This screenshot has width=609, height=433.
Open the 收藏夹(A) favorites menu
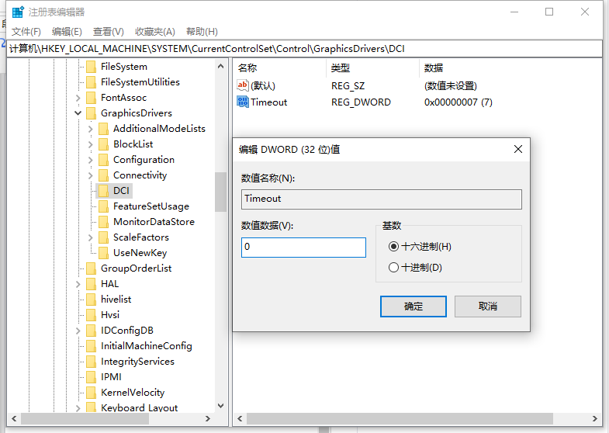click(154, 32)
